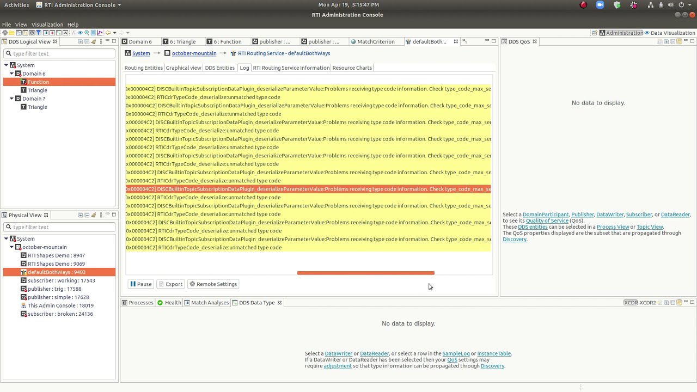
Task: Collapse all in Physical View
Action: [87, 215]
